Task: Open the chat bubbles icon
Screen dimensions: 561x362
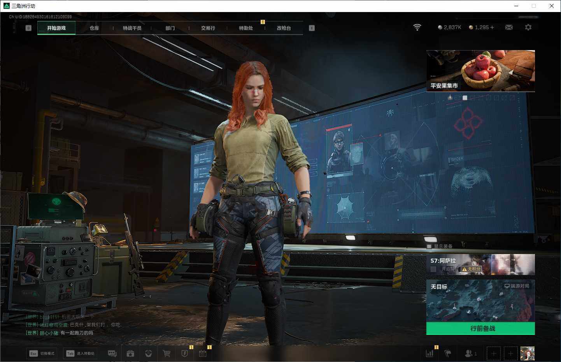Action: point(112,353)
